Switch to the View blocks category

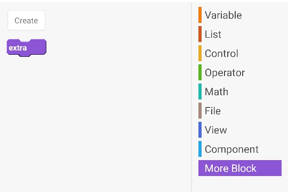point(240,130)
